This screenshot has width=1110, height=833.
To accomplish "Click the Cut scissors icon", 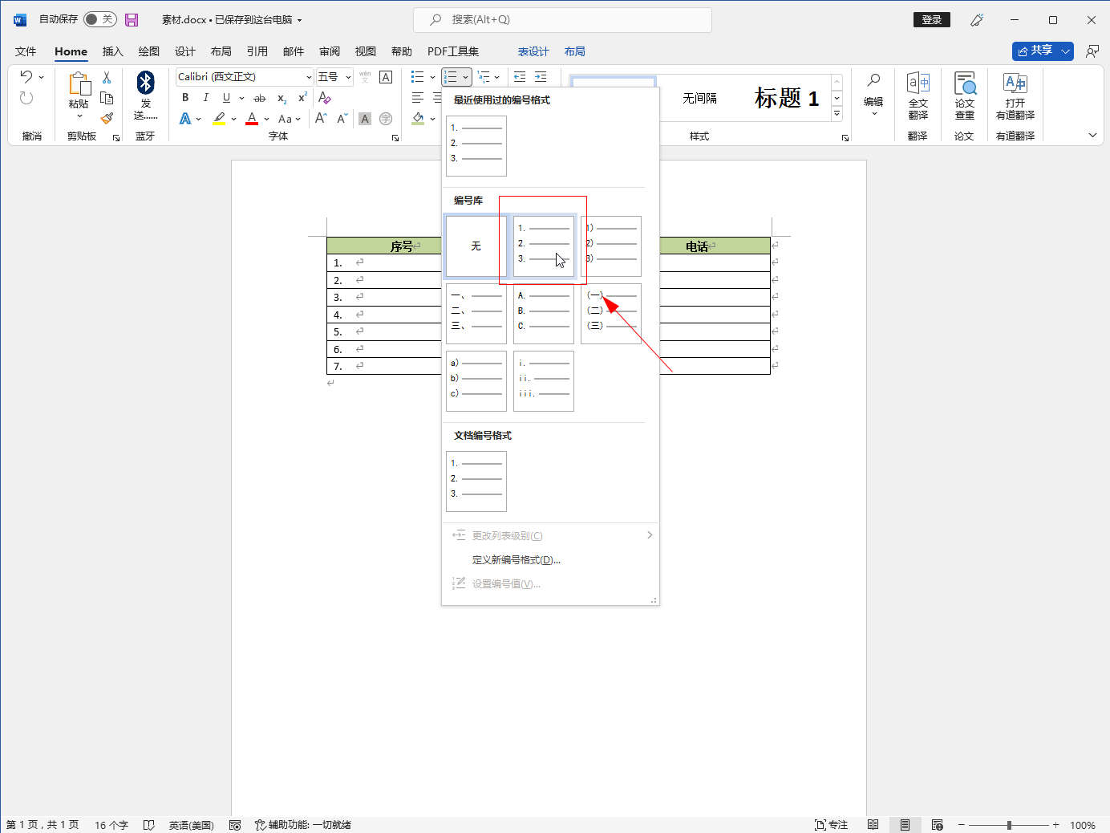I will [x=107, y=78].
